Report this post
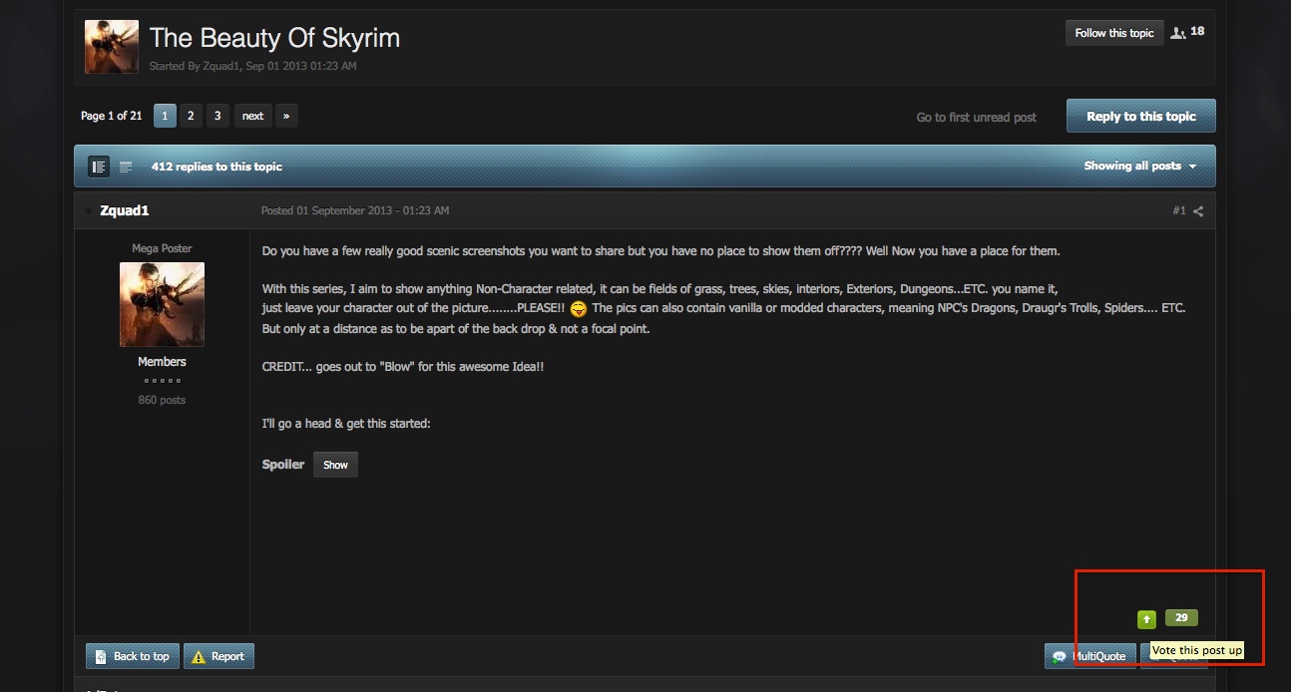Image resolution: width=1291 pixels, height=692 pixels. tap(218, 656)
